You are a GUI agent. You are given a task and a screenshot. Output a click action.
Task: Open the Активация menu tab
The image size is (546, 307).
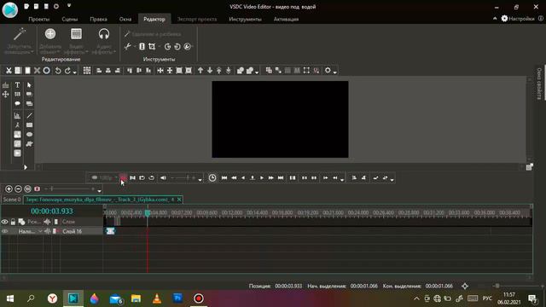pyautogui.click(x=286, y=19)
